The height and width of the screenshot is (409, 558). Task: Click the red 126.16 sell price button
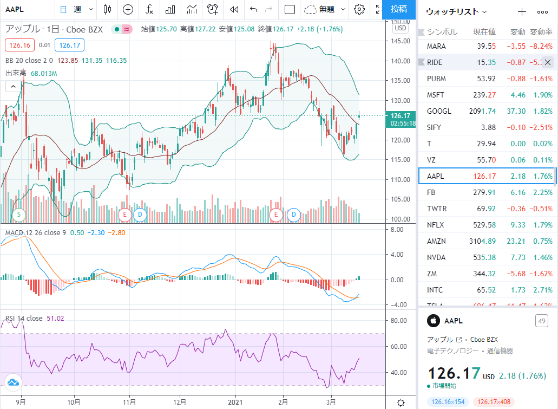20,46
